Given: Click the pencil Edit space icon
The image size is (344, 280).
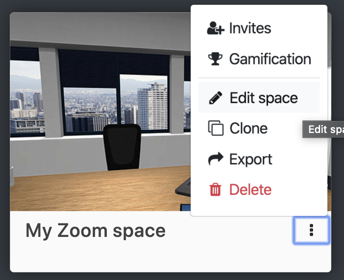Looking at the screenshot, I should (216, 98).
